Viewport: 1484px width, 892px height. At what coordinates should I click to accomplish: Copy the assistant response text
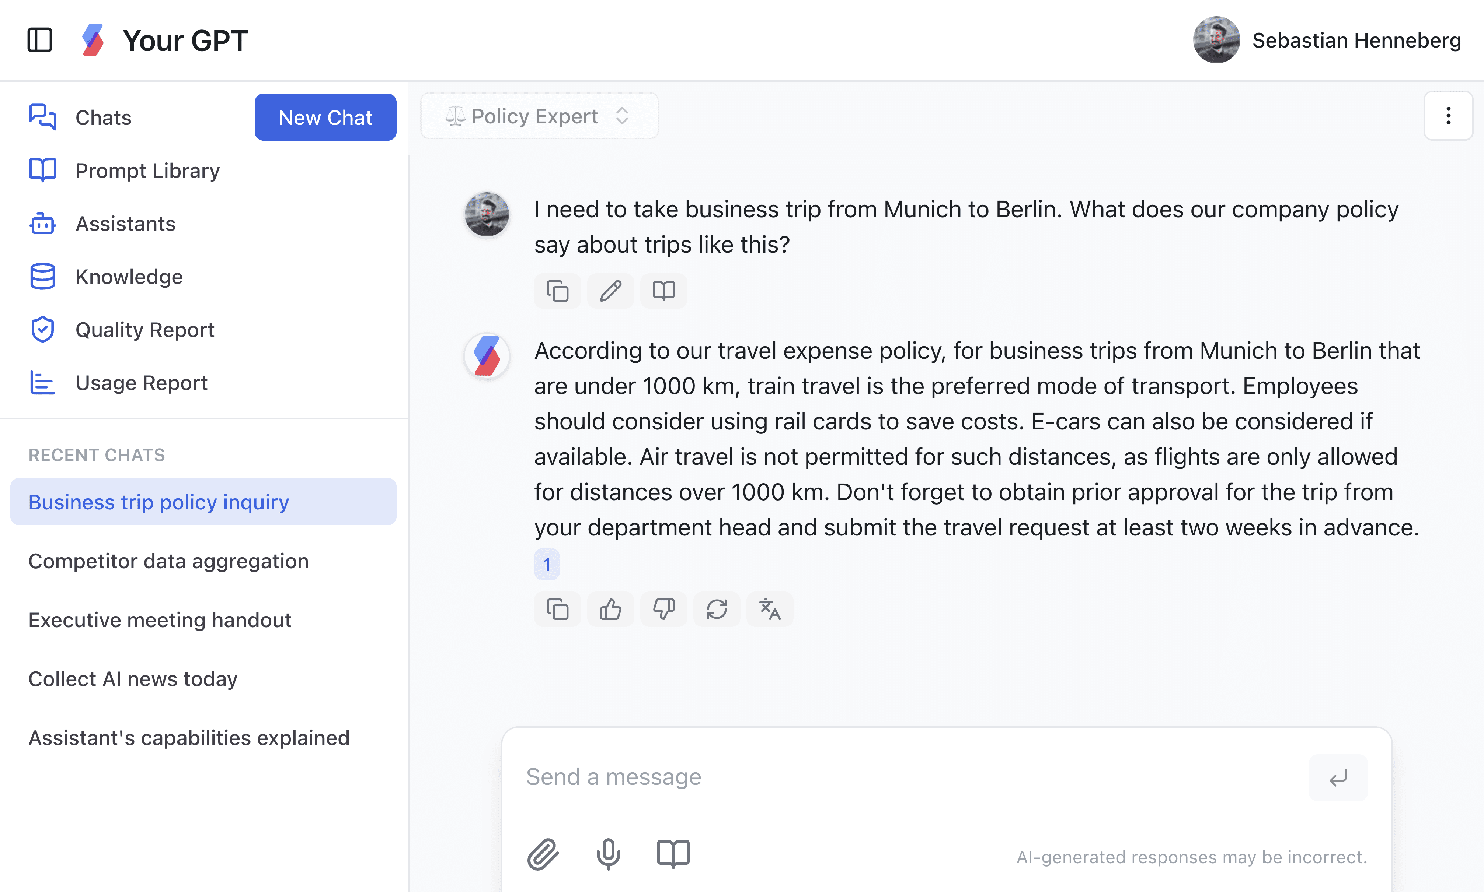(x=558, y=610)
